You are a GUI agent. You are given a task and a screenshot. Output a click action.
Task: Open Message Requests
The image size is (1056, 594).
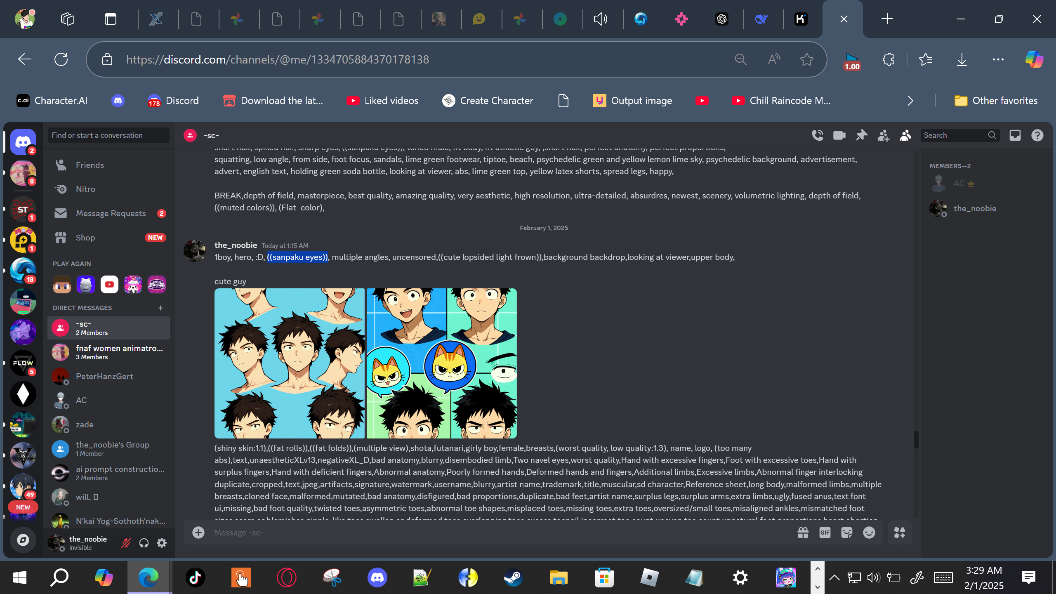pos(111,213)
